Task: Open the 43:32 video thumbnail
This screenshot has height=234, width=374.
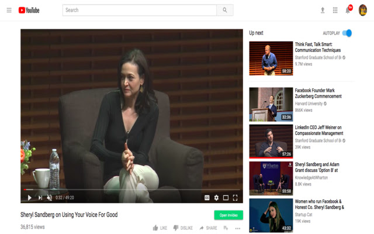Action: pyautogui.click(x=271, y=215)
